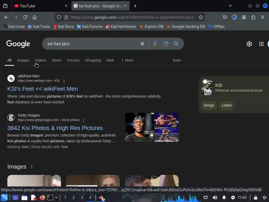The image size is (269, 202).
Task: Click the first Images section thumbnail
Action: (x=34, y=180)
